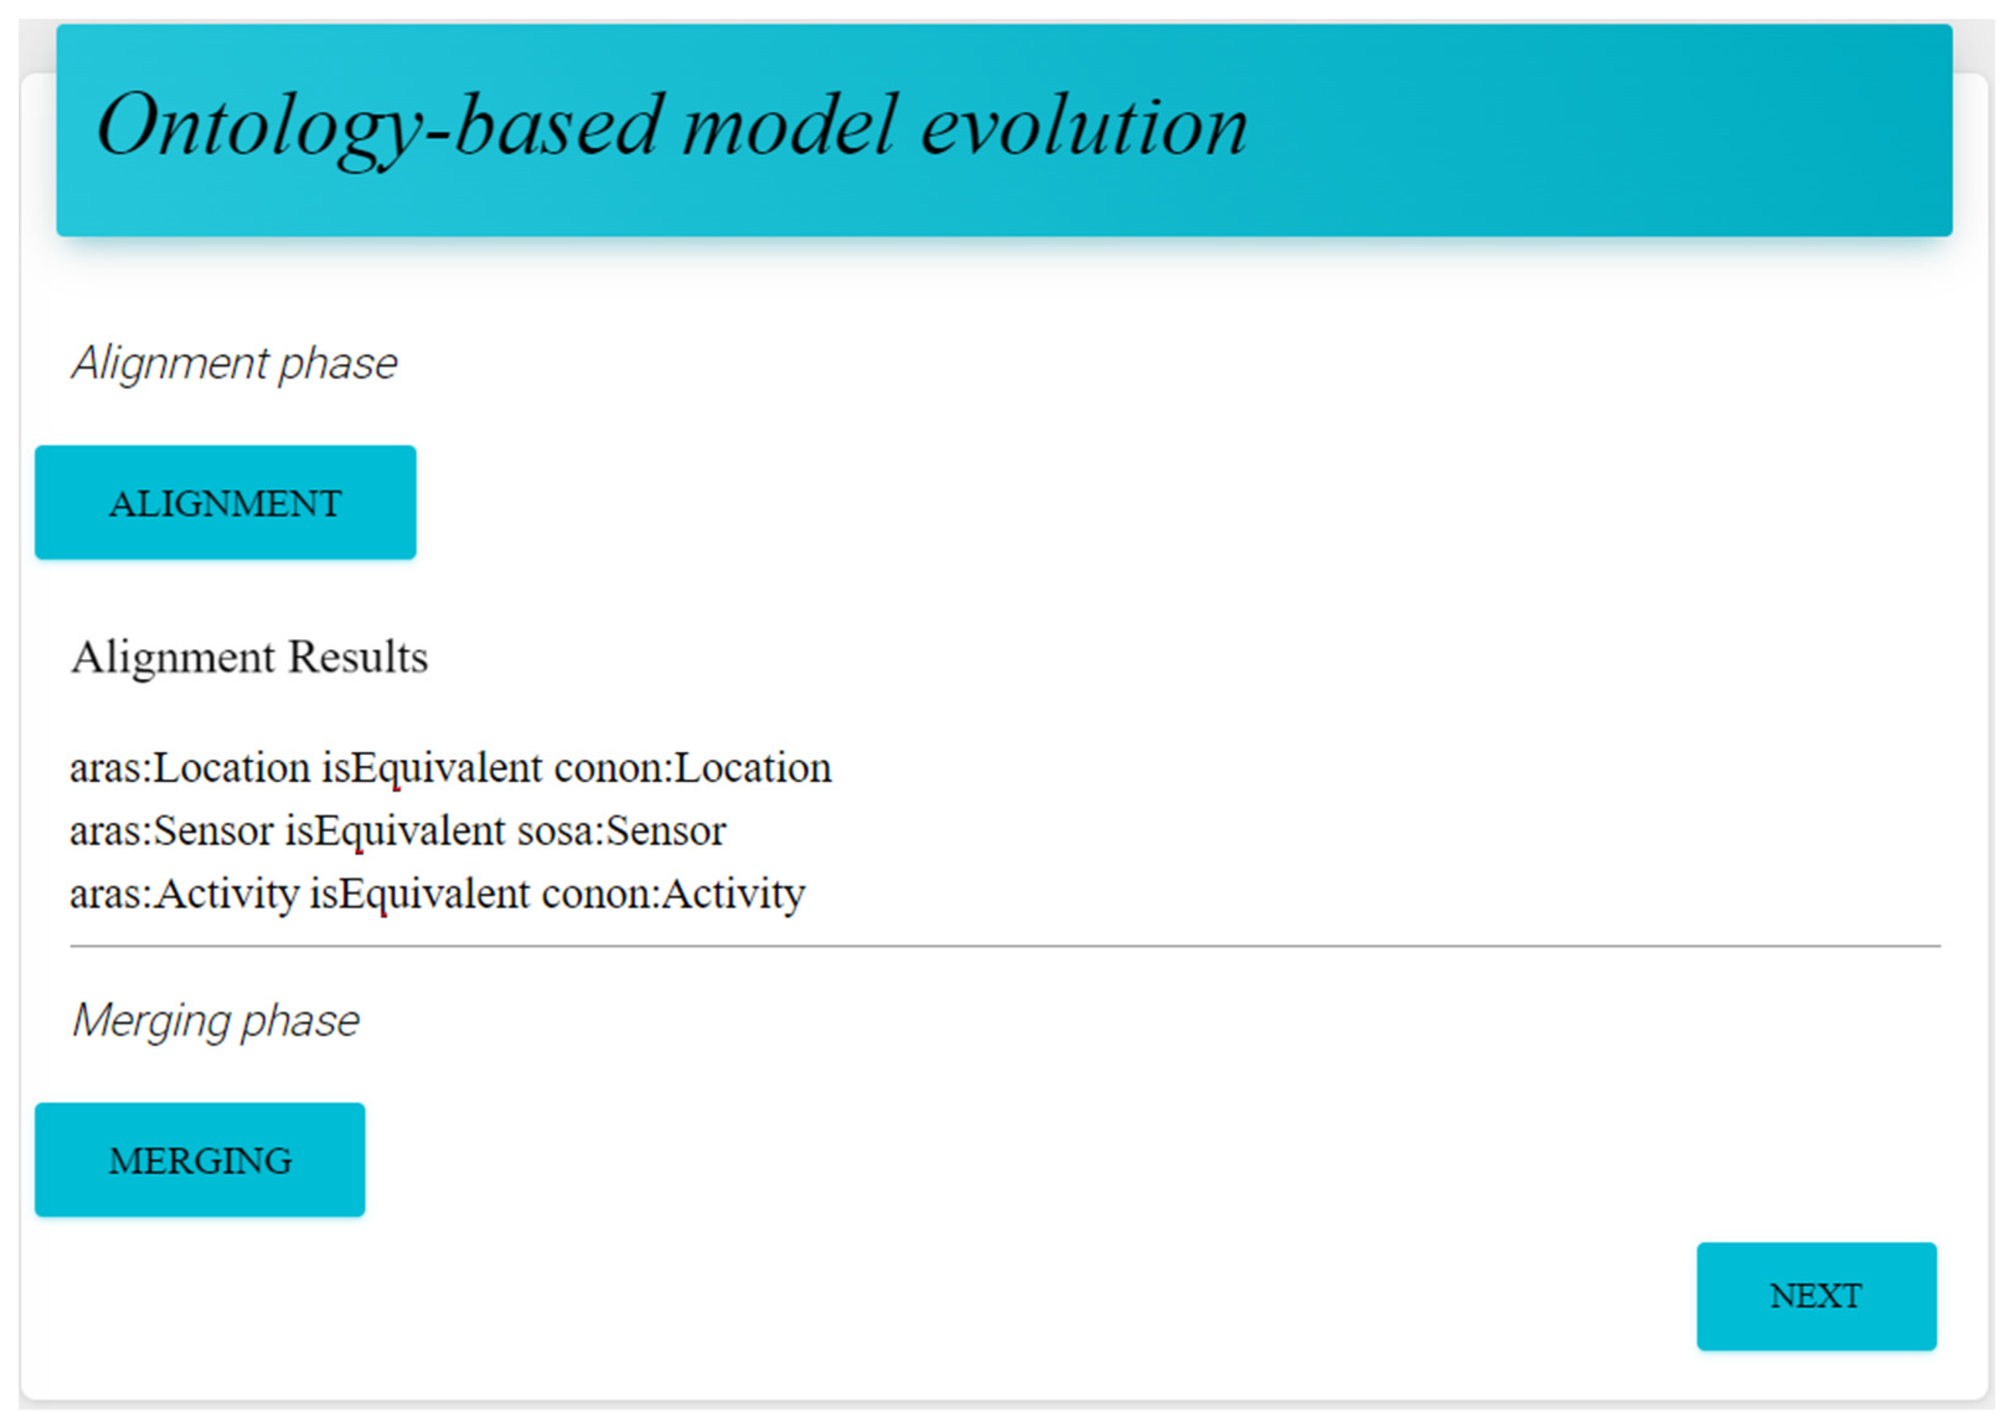
Task: Click the horizontal divider above Merging phase
Action: pos(1004,947)
